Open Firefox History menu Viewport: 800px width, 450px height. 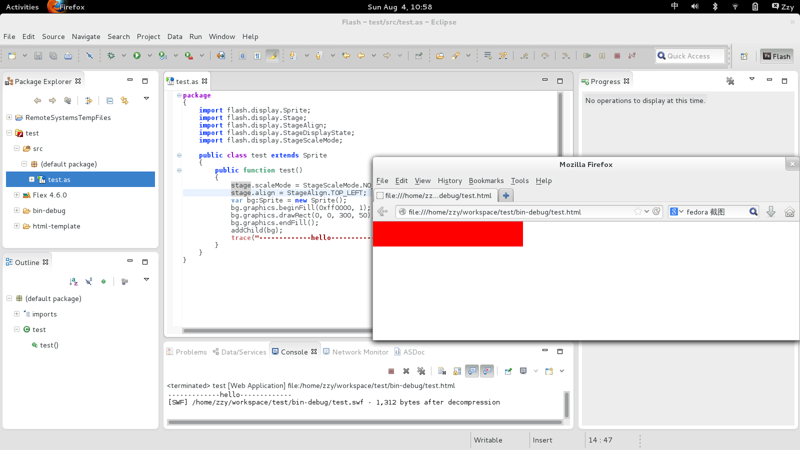tap(450, 180)
